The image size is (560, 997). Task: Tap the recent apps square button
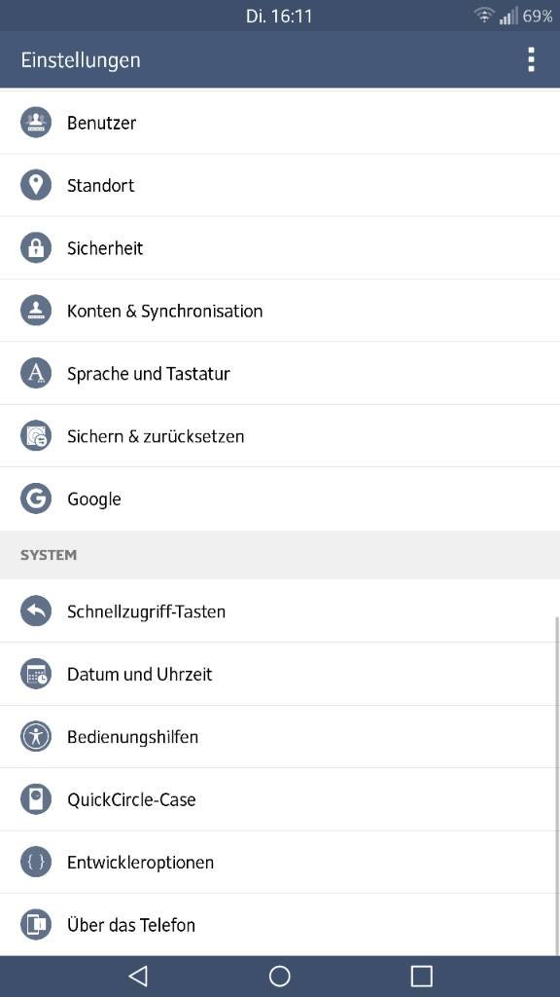(x=421, y=976)
